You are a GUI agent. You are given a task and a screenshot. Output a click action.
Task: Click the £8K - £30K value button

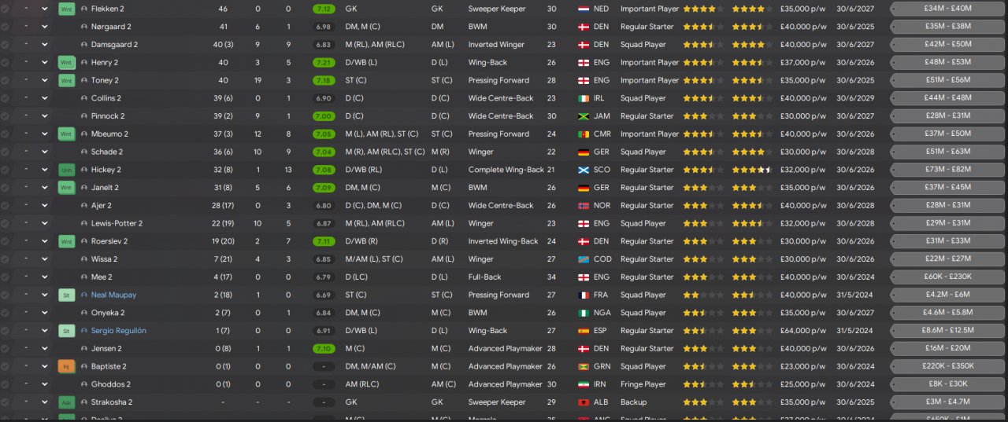948,384
